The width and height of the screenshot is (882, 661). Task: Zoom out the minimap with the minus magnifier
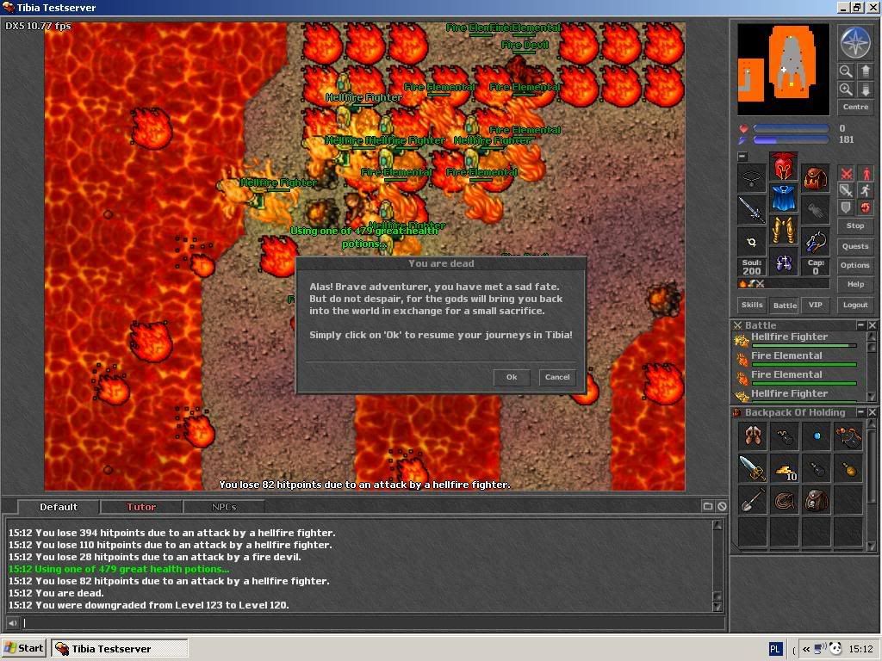(x=846, y=71)
